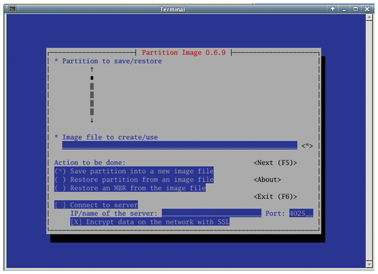Click the Image file to create/use field
This screenshot has width=378, height=274.
180,146
